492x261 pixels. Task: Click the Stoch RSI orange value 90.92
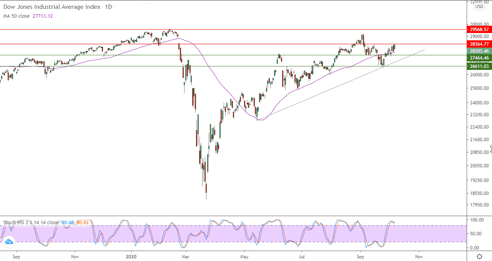[x=82, y=222]
